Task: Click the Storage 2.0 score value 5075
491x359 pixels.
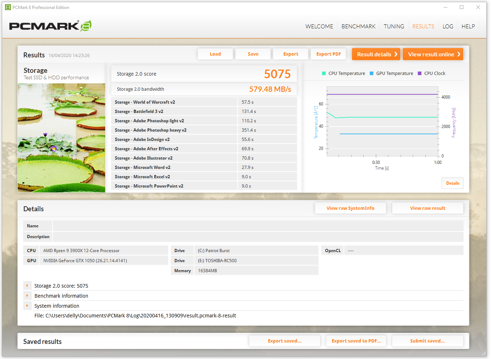Action: pyautogui.click(x=277, y=74)
